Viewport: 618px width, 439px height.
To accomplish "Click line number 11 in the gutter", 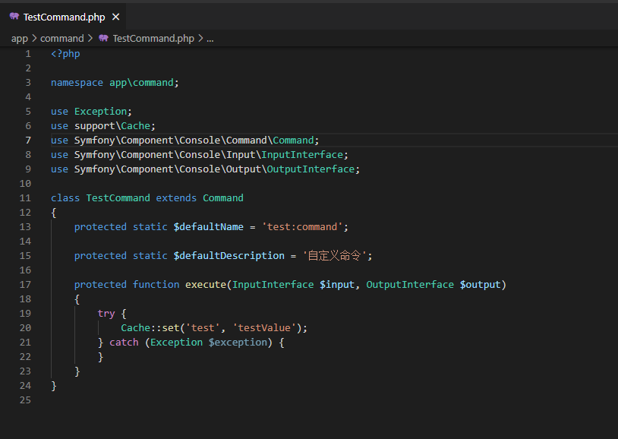I will [25, 198].
